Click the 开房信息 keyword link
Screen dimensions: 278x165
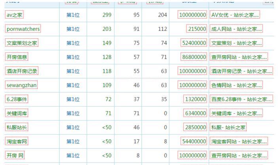[x=17, y=57]
